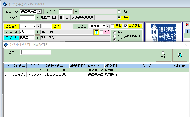The width and height of the screenshot is (190, 117).
Task: Select row 2 with 840526-5000000
Action: [x=96, y=74]
